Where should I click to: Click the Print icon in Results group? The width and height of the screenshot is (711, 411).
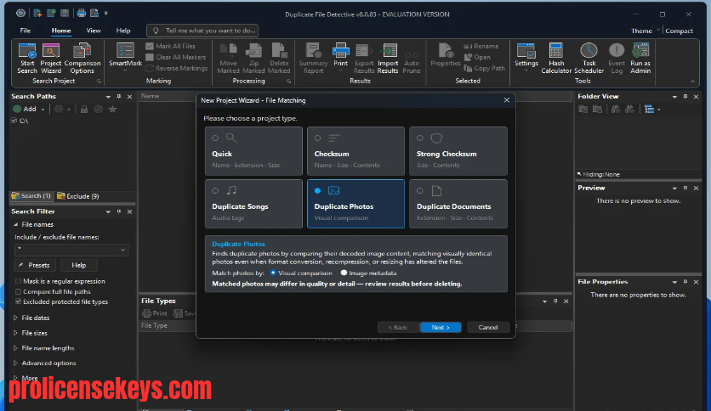340,57
